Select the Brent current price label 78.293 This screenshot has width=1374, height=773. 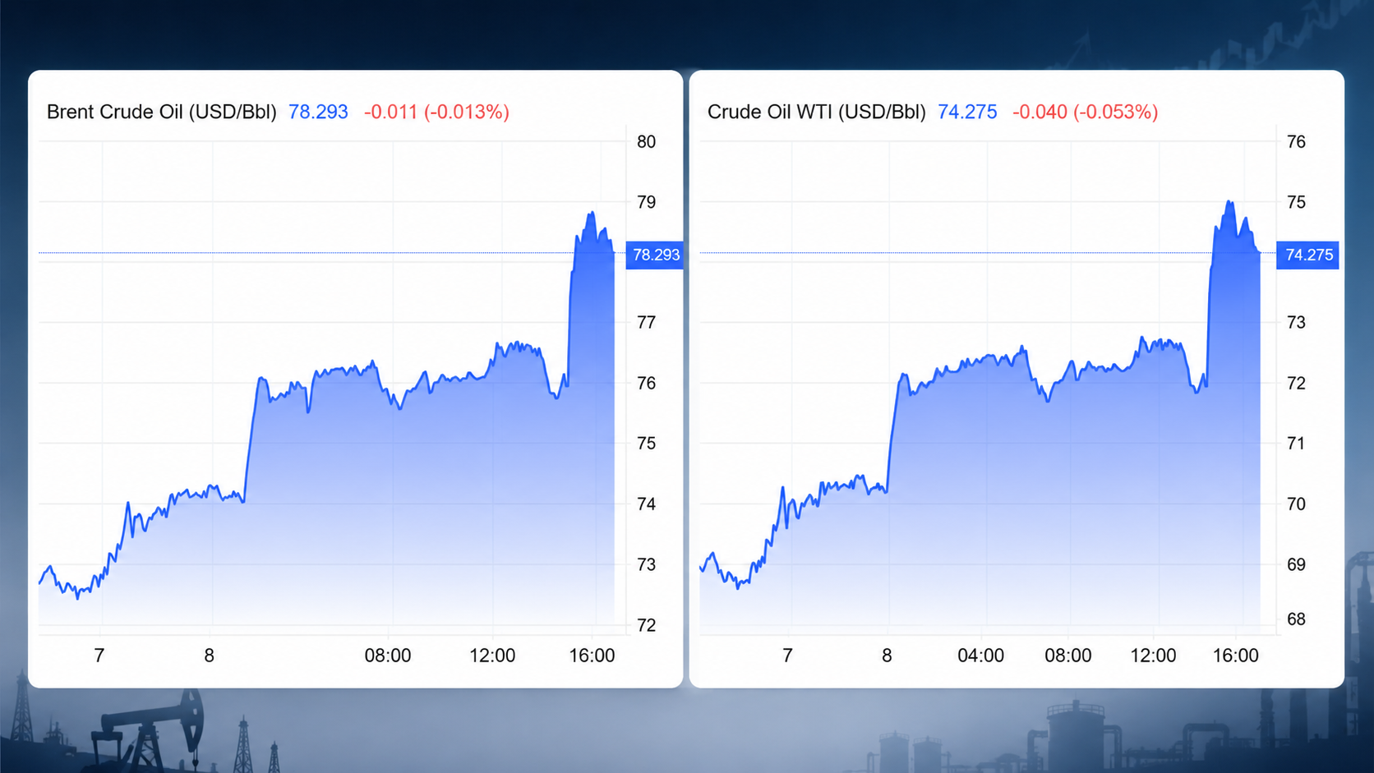coord(318,112)
